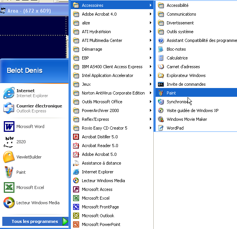
Task: Open the Invite de commandes icon
Action: (x=161, y=84)
